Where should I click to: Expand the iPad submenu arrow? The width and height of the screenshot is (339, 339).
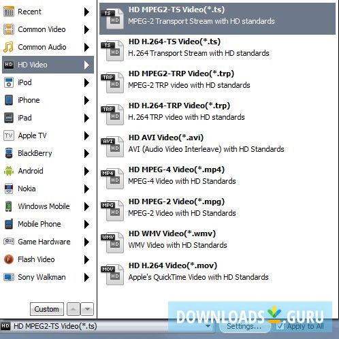[x=86, y=118]
